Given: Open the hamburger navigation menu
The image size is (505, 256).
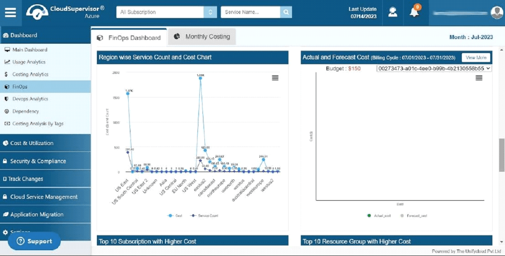Looking at the screenshot, I should click(10, 12).
